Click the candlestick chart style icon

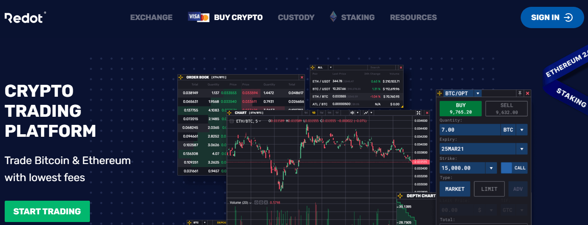coord(352,113)
